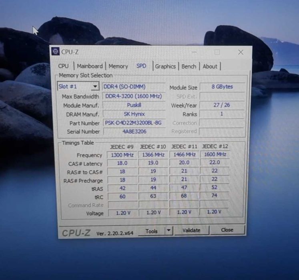Click the JEDEC #11 column header
Viewport: 299px width, 280px height.
click(184, 146)
